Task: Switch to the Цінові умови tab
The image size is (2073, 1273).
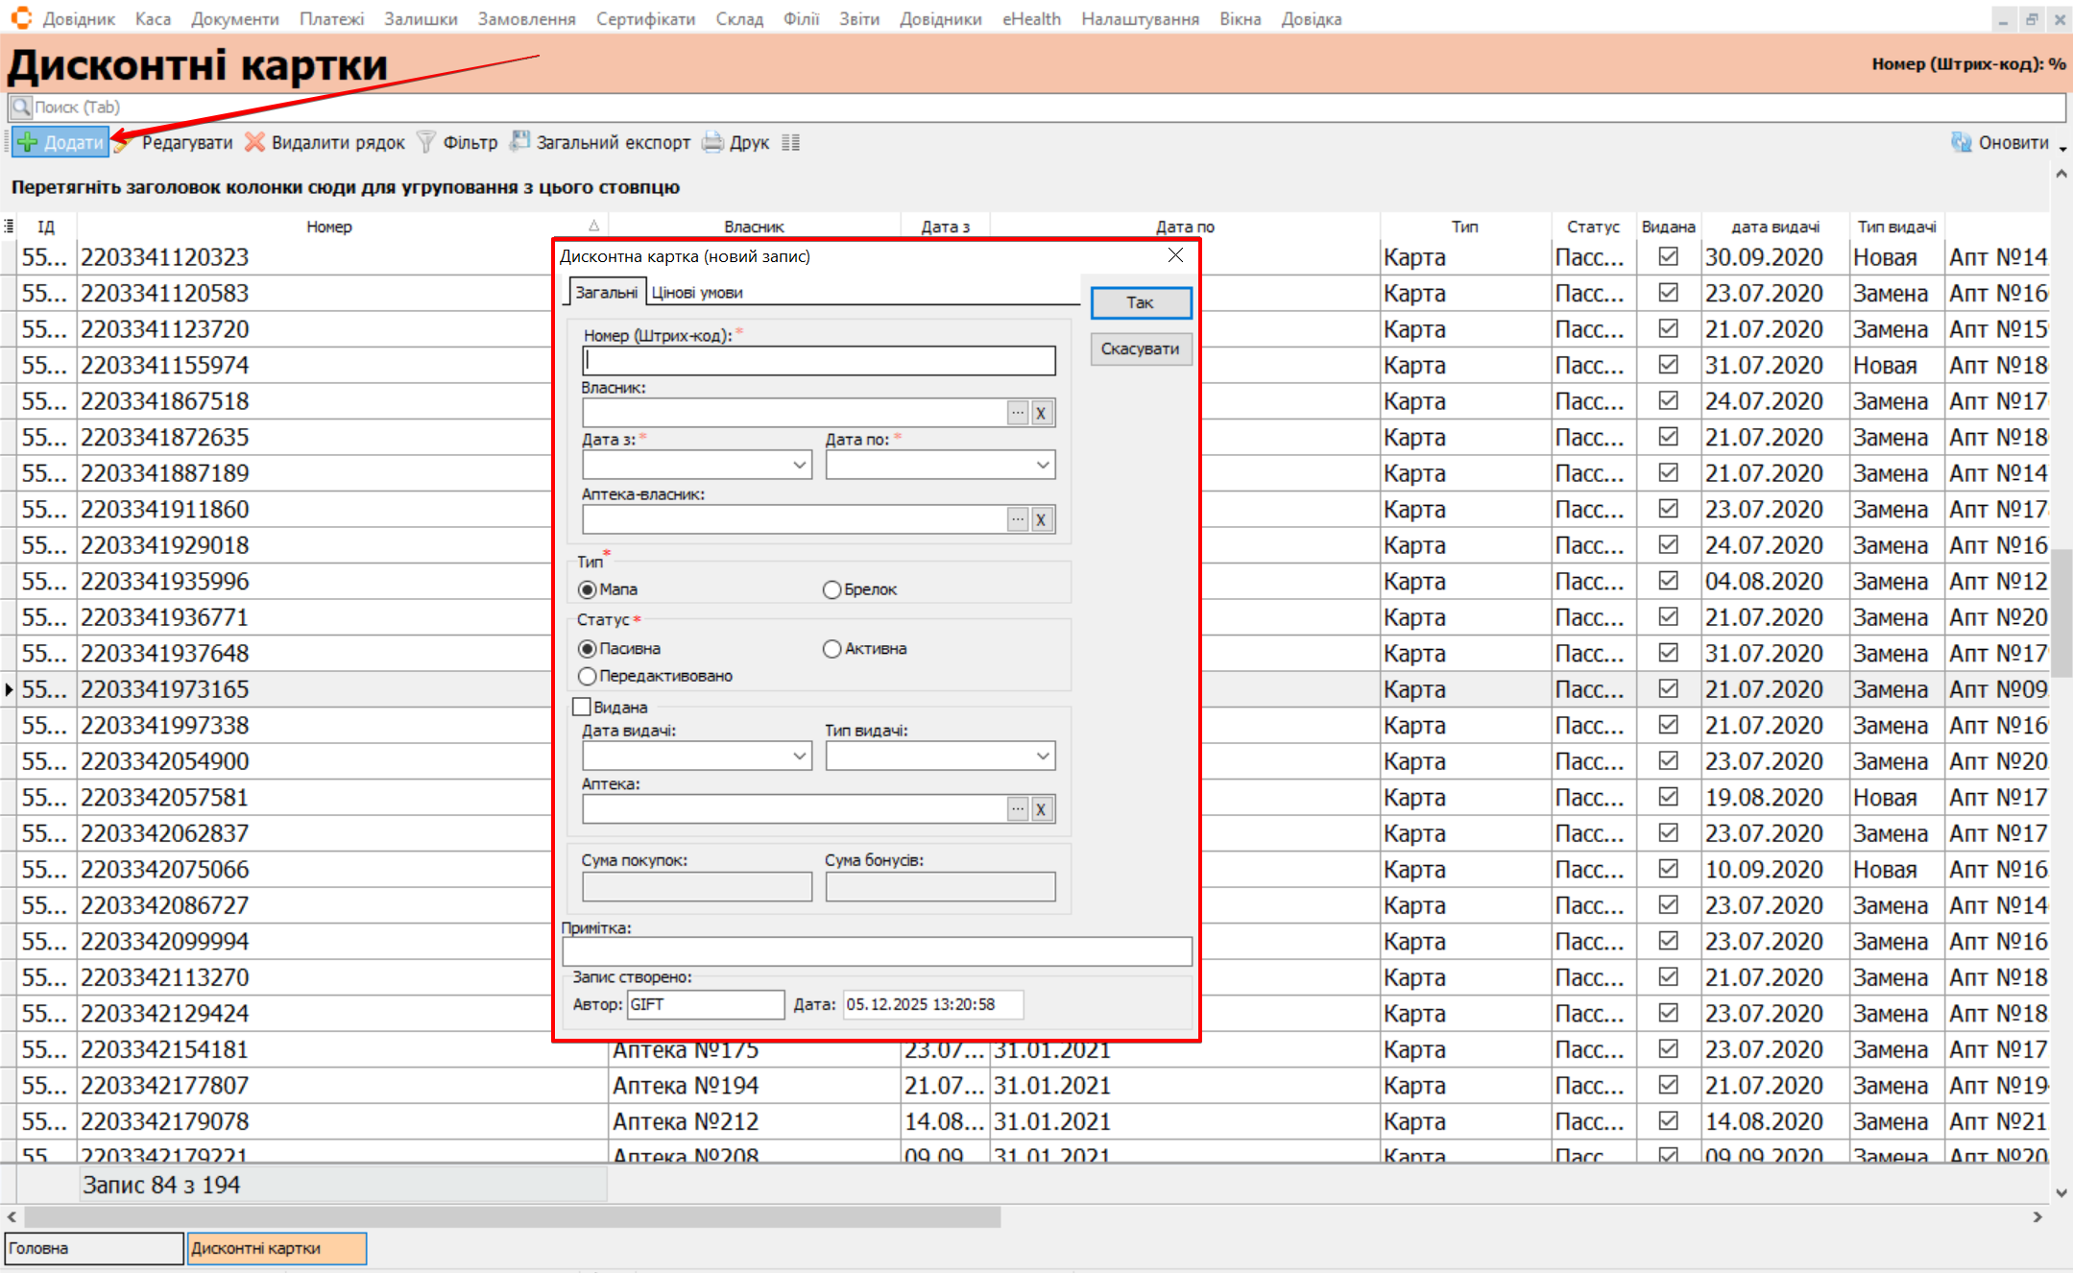Action: pos(697,293)
